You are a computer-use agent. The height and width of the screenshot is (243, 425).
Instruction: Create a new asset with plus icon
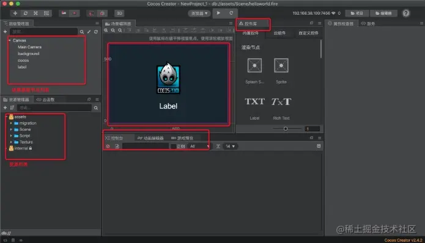(x=5, y=107)
